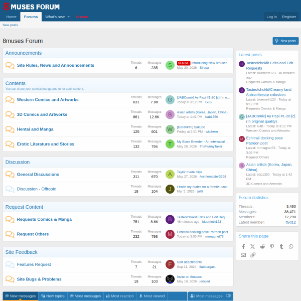Share page on WhatsApp
The image size is (301, 301).
291,246
